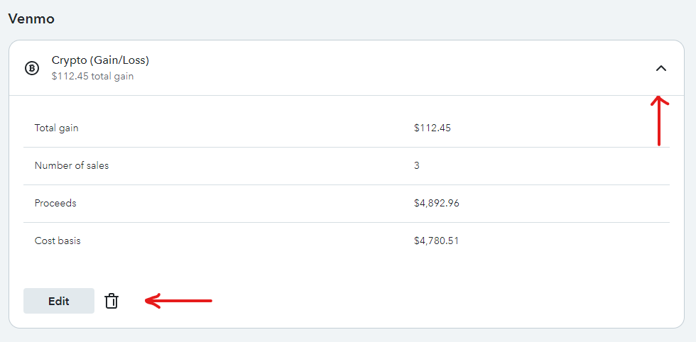Click the red left-pointing arrow annotation
The width and height of the screenshot is (696, 342).
178,301
